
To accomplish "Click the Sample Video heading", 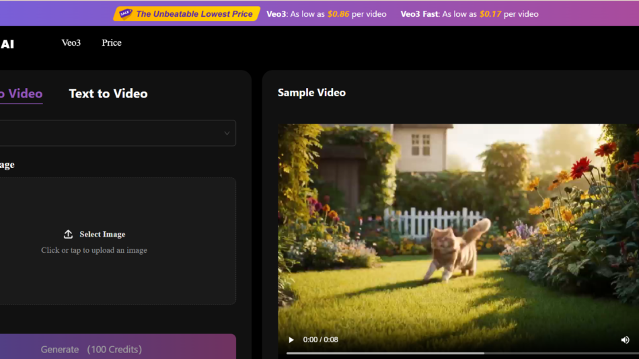I will pos(311,93).
